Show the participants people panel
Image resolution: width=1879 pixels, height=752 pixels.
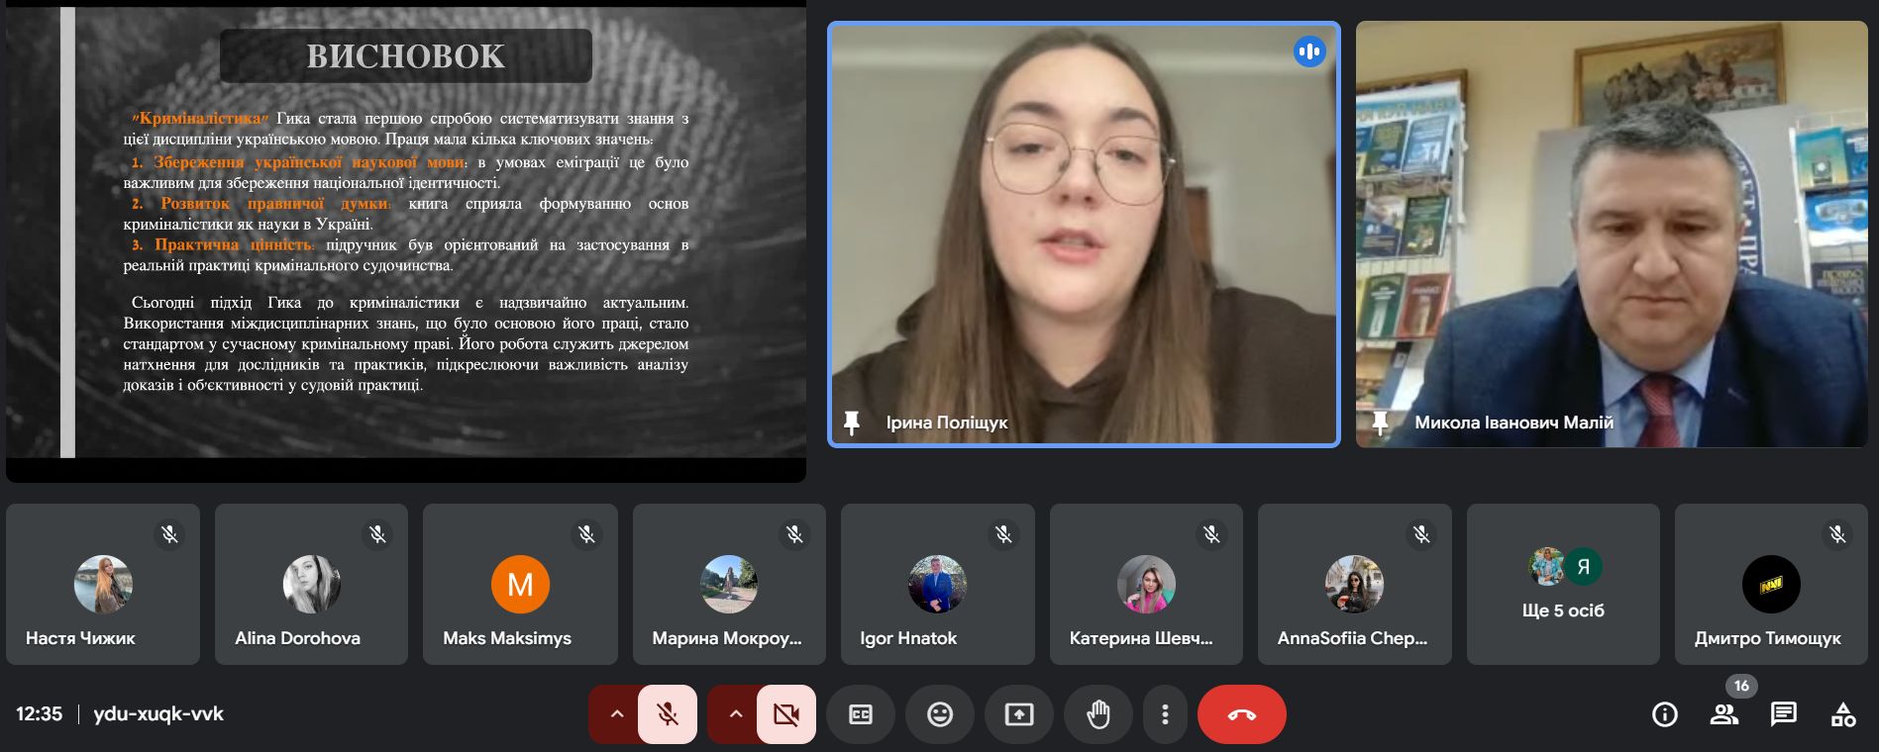(1723, 713)
